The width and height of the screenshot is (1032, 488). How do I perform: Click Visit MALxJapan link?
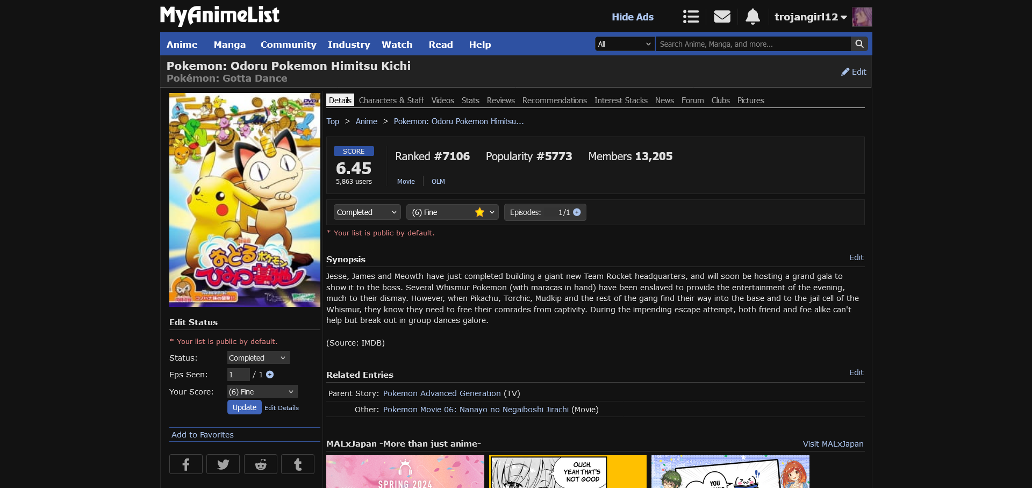[x=833, y=444]
